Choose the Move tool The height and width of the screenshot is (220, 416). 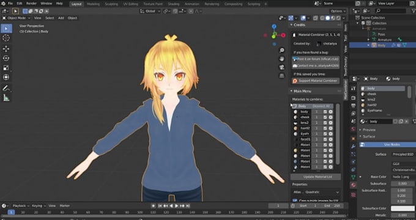pos(6,49)
